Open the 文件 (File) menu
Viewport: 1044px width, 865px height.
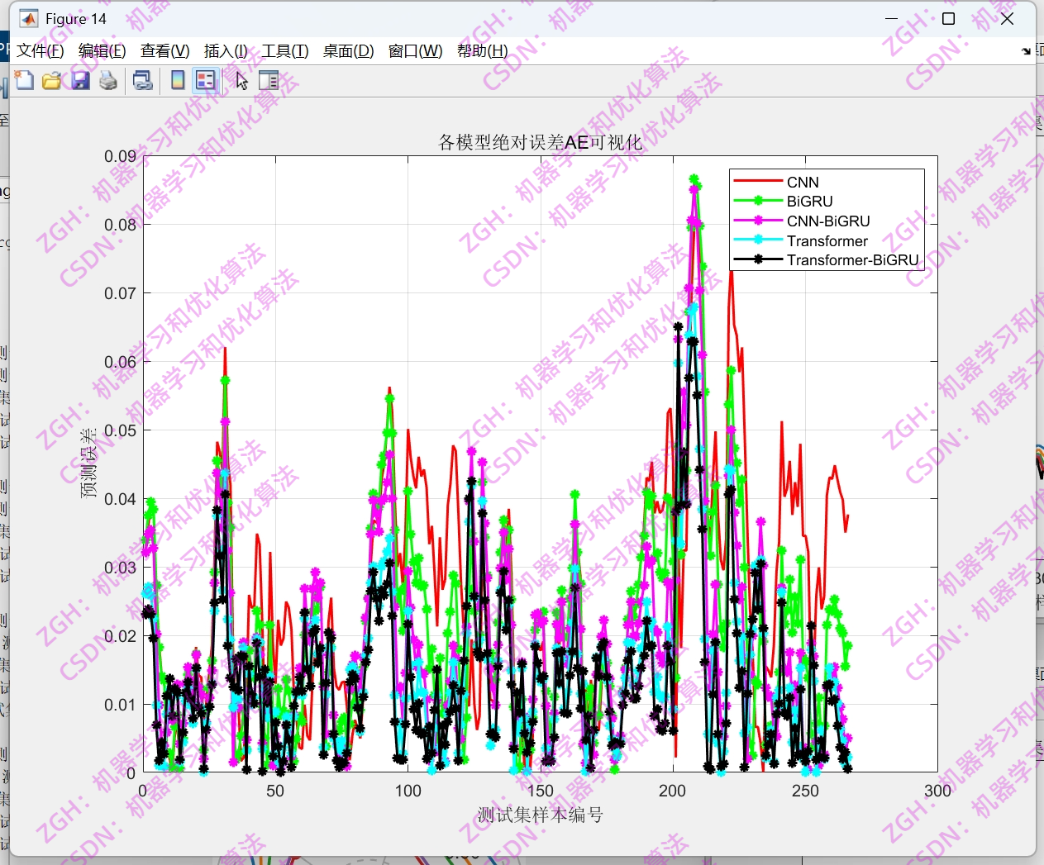click(x=39, y=50)
